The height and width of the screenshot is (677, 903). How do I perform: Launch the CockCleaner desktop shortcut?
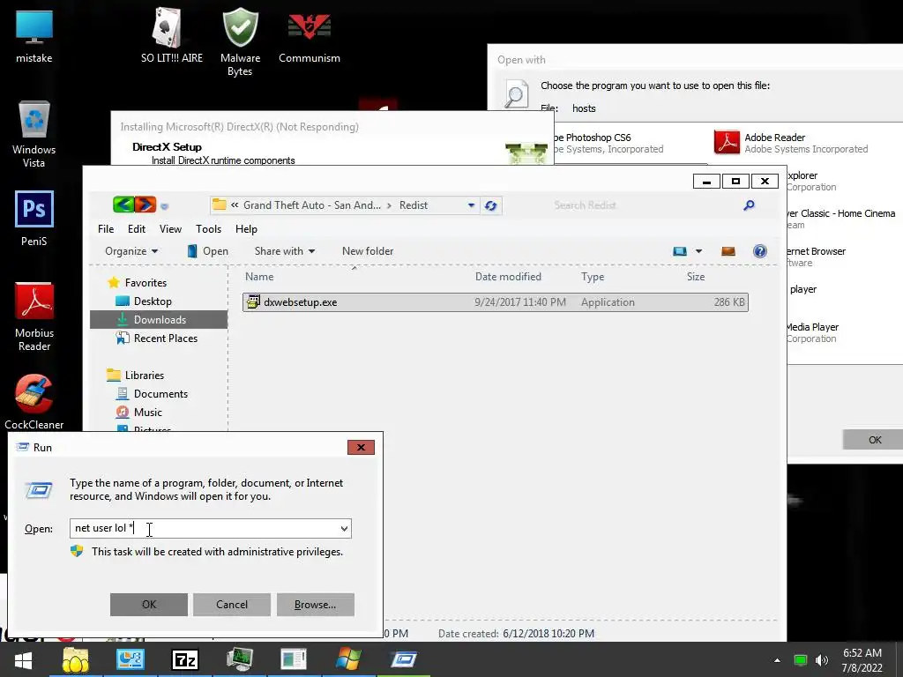tap(34, 401)
